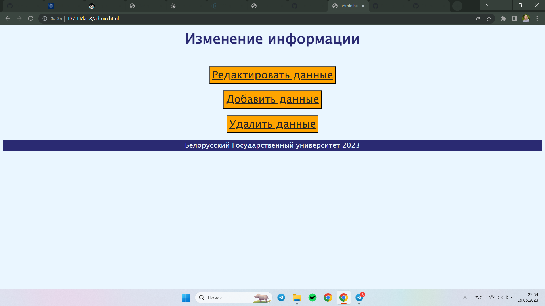Open the Chrome profile avatar picture

(526, 19)
